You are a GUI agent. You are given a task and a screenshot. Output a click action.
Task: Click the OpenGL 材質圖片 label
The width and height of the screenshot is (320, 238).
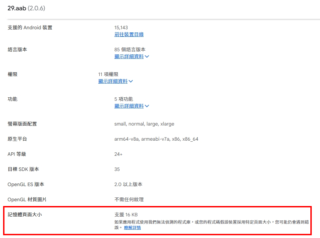click(x=27, y=199)
